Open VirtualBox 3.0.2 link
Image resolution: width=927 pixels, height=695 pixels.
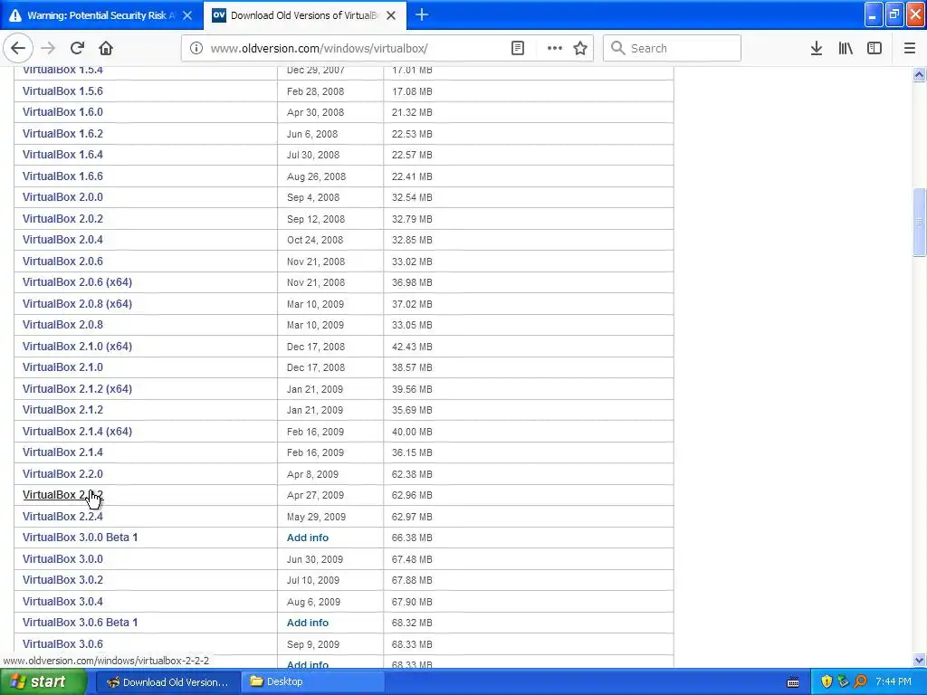tap(62, 580)
